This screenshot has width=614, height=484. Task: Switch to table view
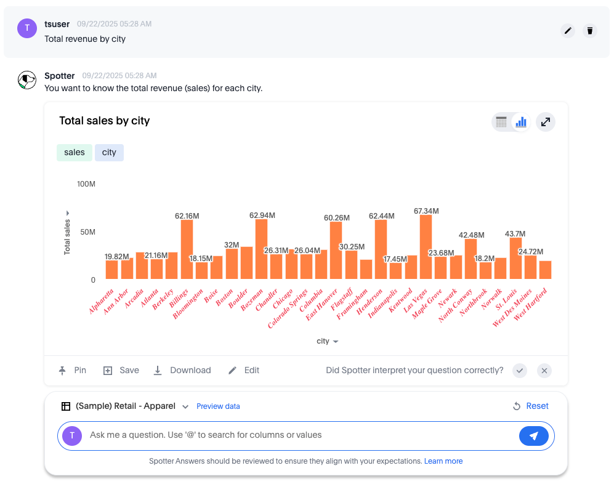(501, 122)
